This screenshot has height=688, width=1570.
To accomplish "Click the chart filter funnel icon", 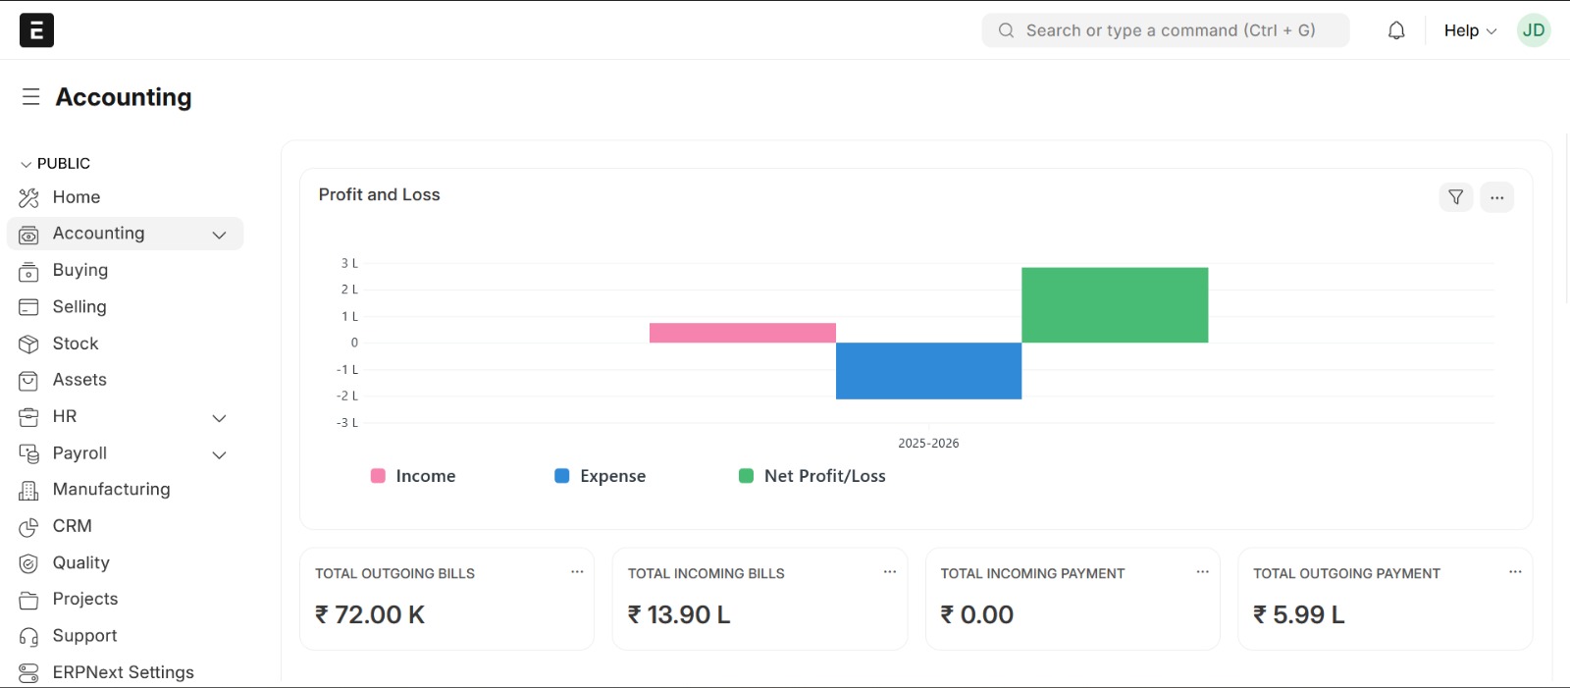I will coord(1455,197).
